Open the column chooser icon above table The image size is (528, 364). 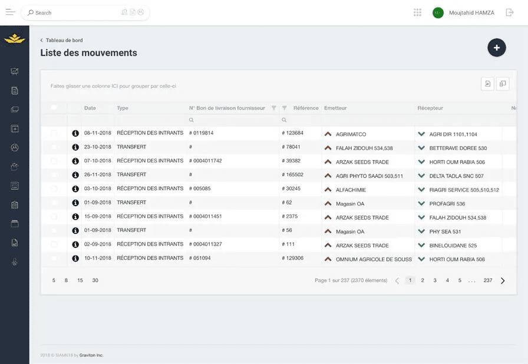tap(503, 84)
